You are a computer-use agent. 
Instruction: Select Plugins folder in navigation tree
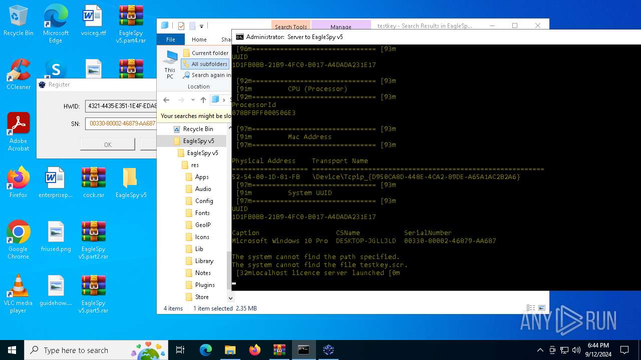click(x=205, y=285)
